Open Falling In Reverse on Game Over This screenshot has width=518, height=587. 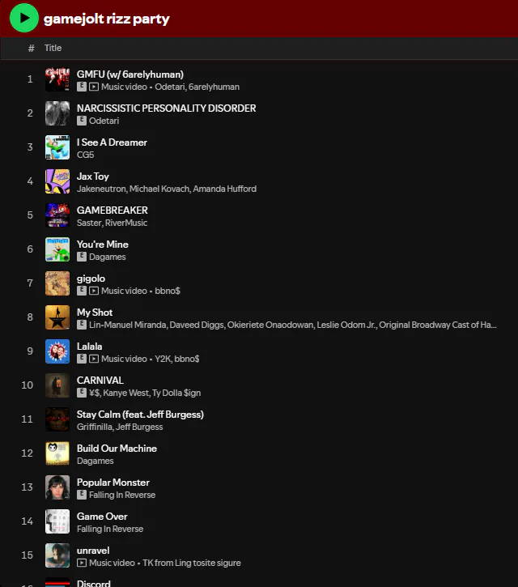click(x=110, y=530)
